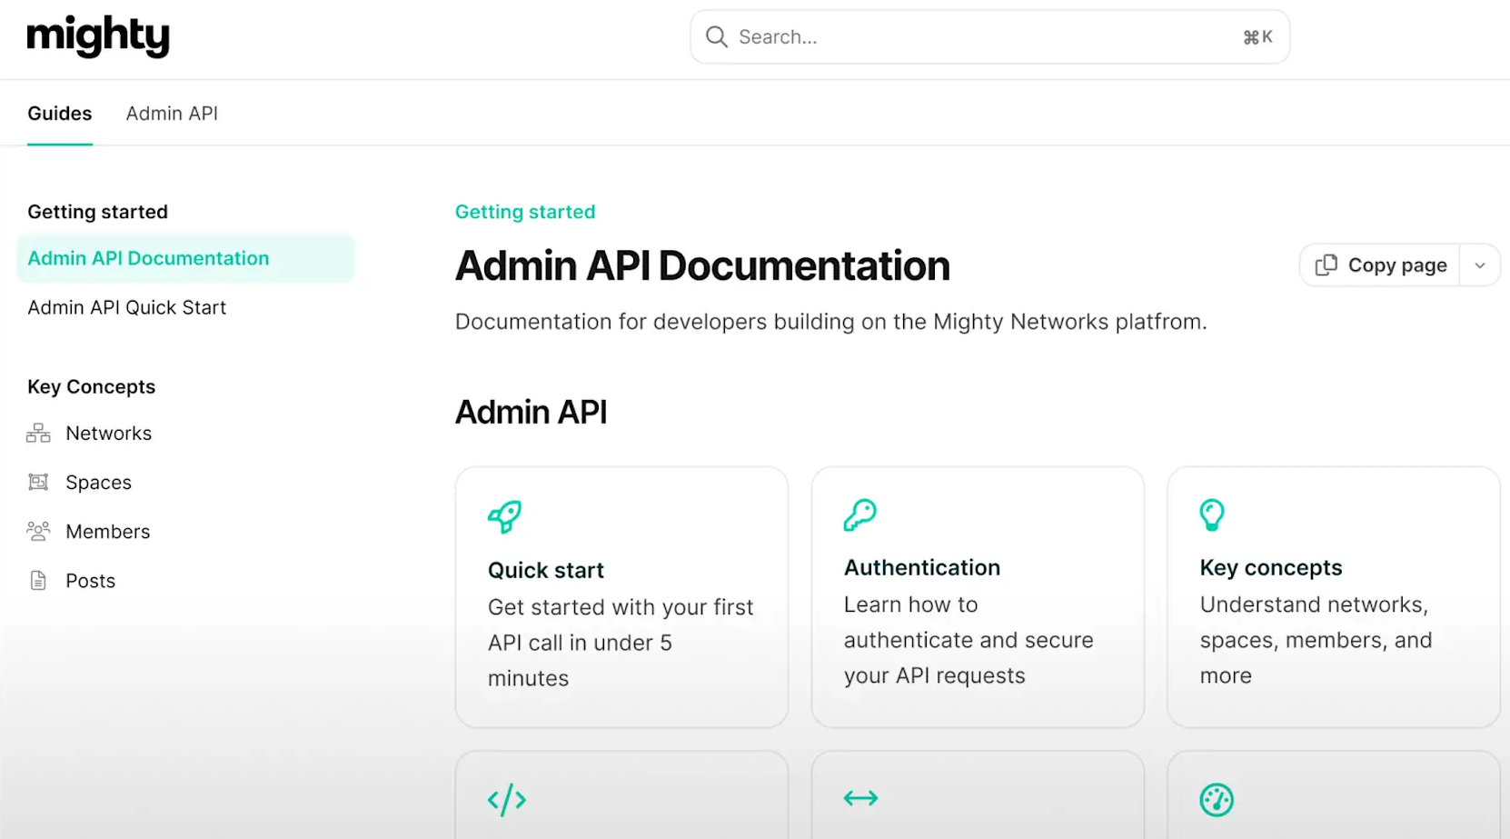1510x839 pixels.
Task: Click the Spaces sidebar icon
Action: (38, 483)
